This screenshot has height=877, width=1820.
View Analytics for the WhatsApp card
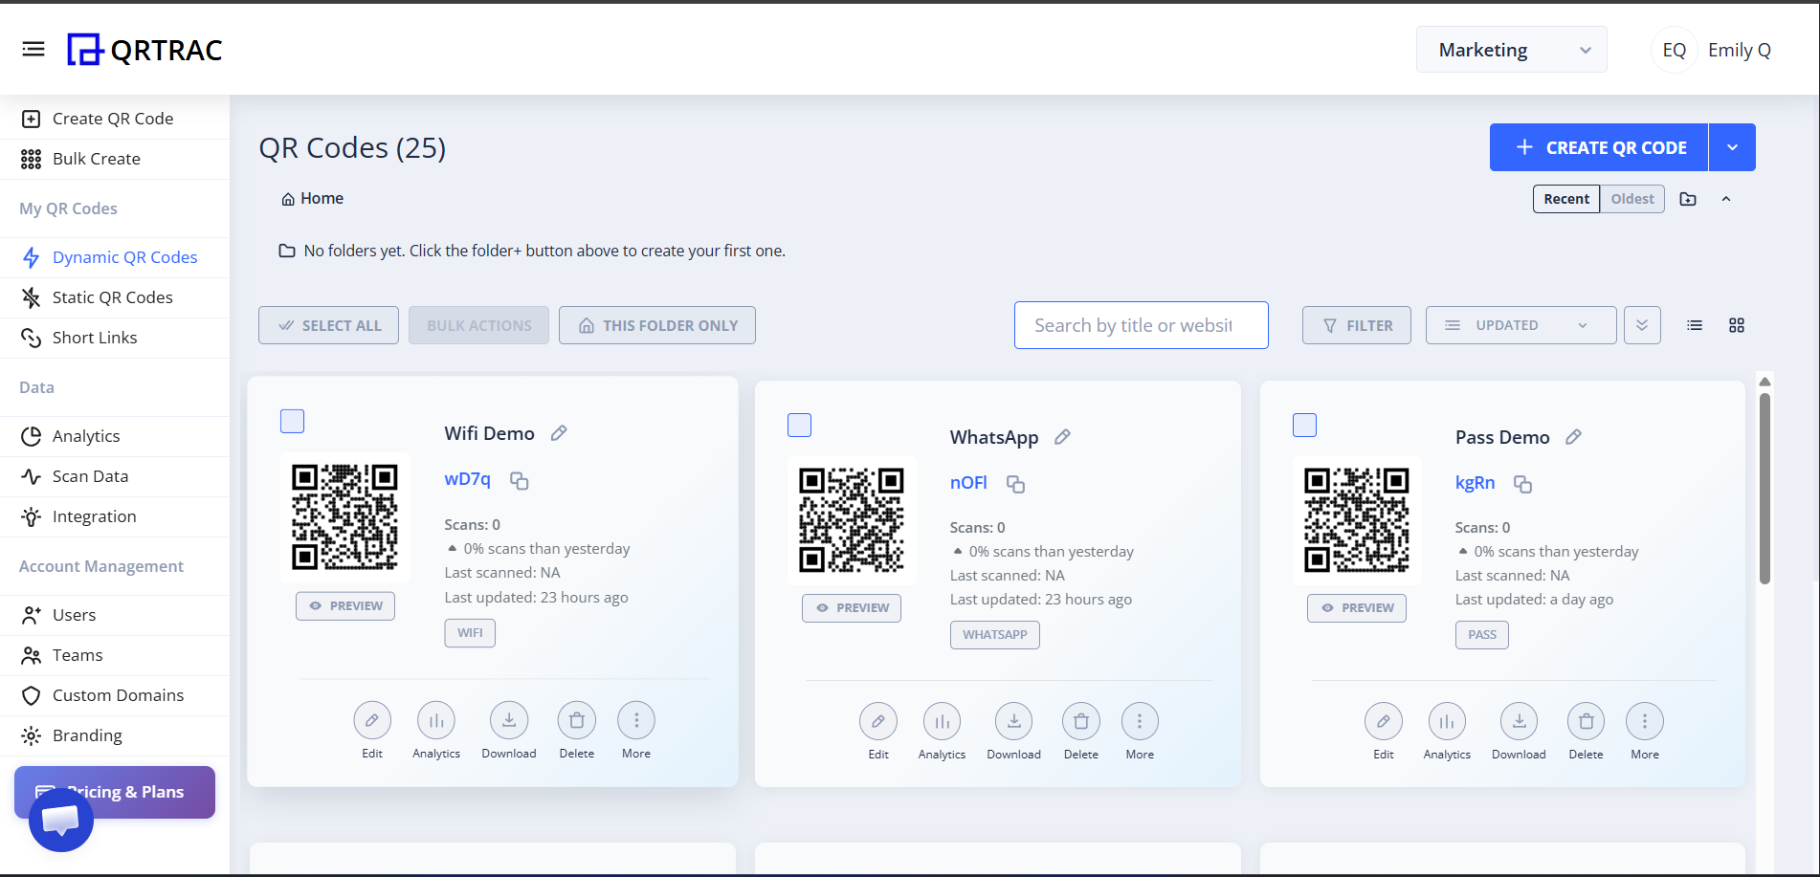pyautogui.click(x=943, y=721)
